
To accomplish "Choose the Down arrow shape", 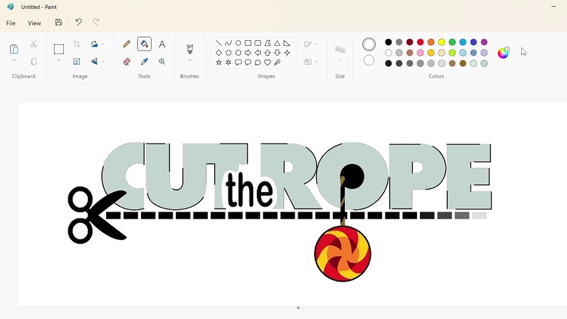I will pos(277,53).
